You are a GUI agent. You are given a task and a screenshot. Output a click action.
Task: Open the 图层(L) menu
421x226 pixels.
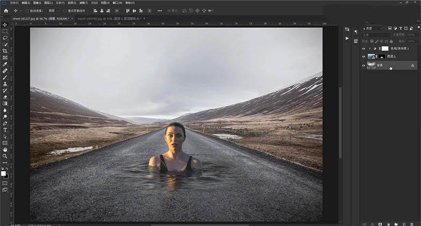pos(48,3)
